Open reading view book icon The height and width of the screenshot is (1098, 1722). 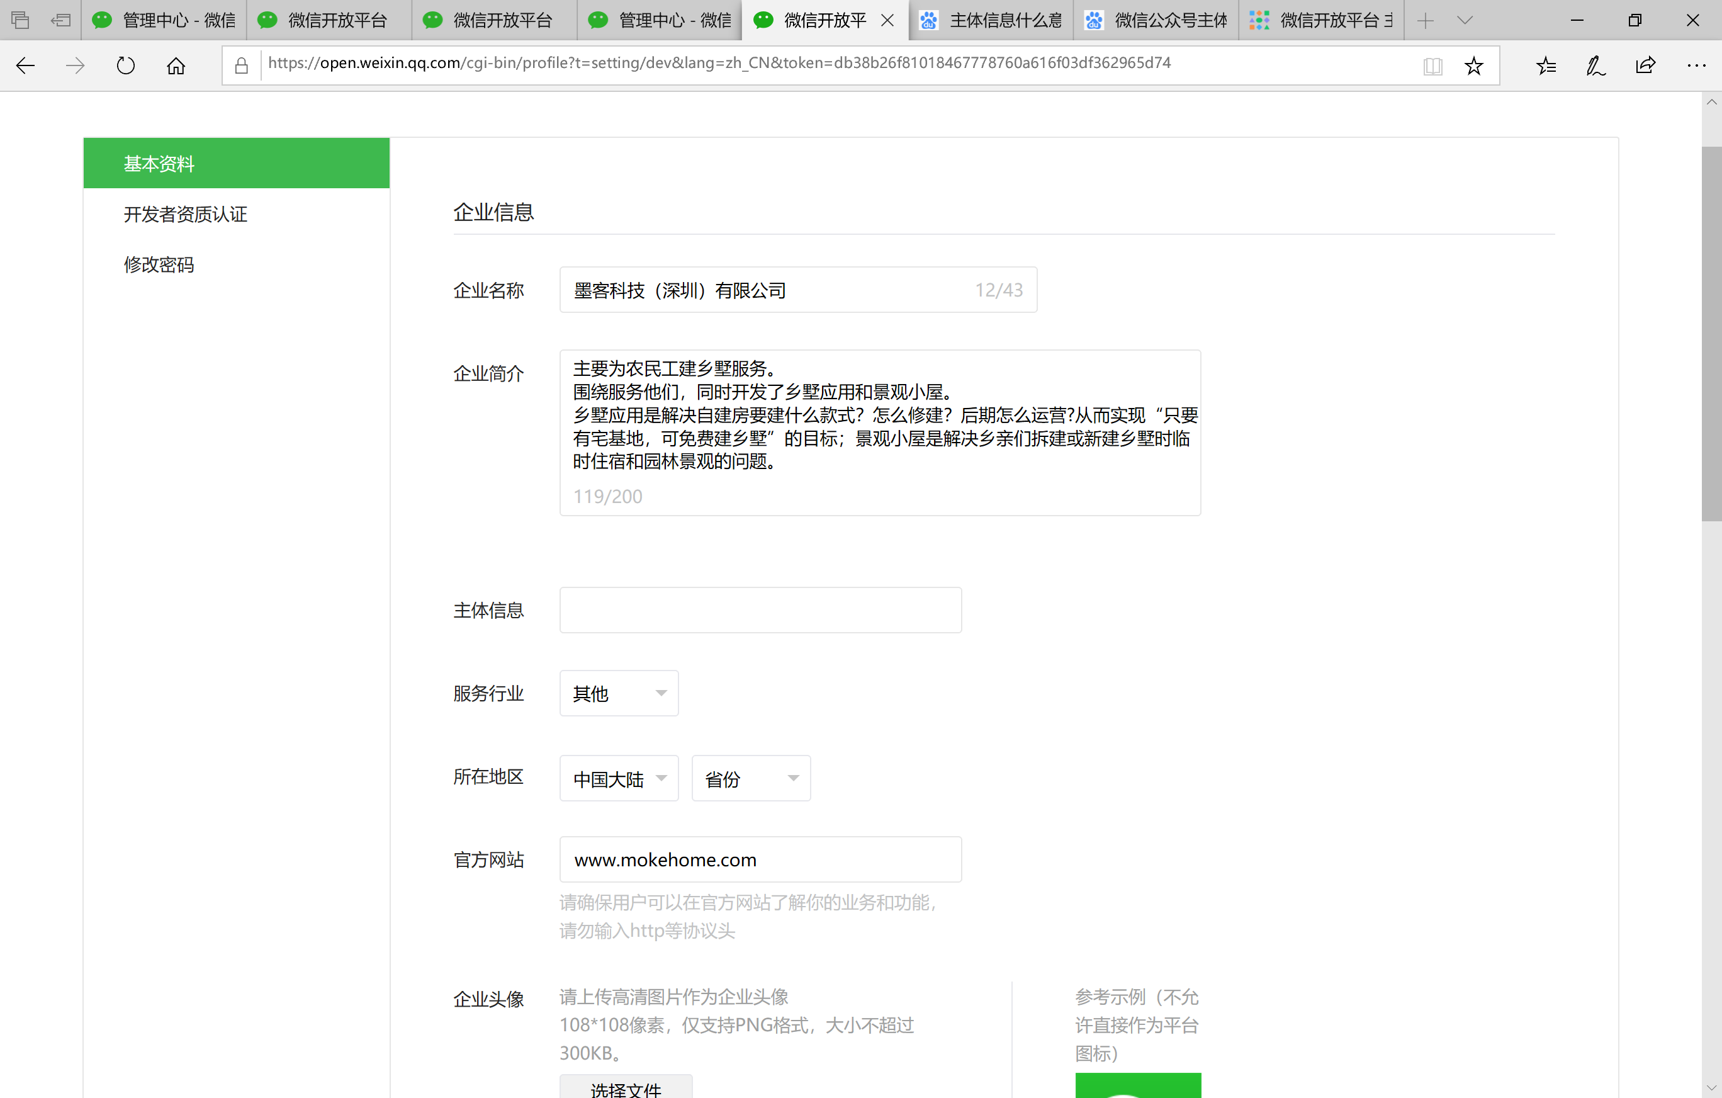pos(1432,66)
